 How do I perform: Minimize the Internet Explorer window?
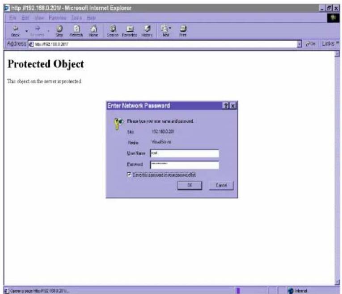[x=322, y=8]
